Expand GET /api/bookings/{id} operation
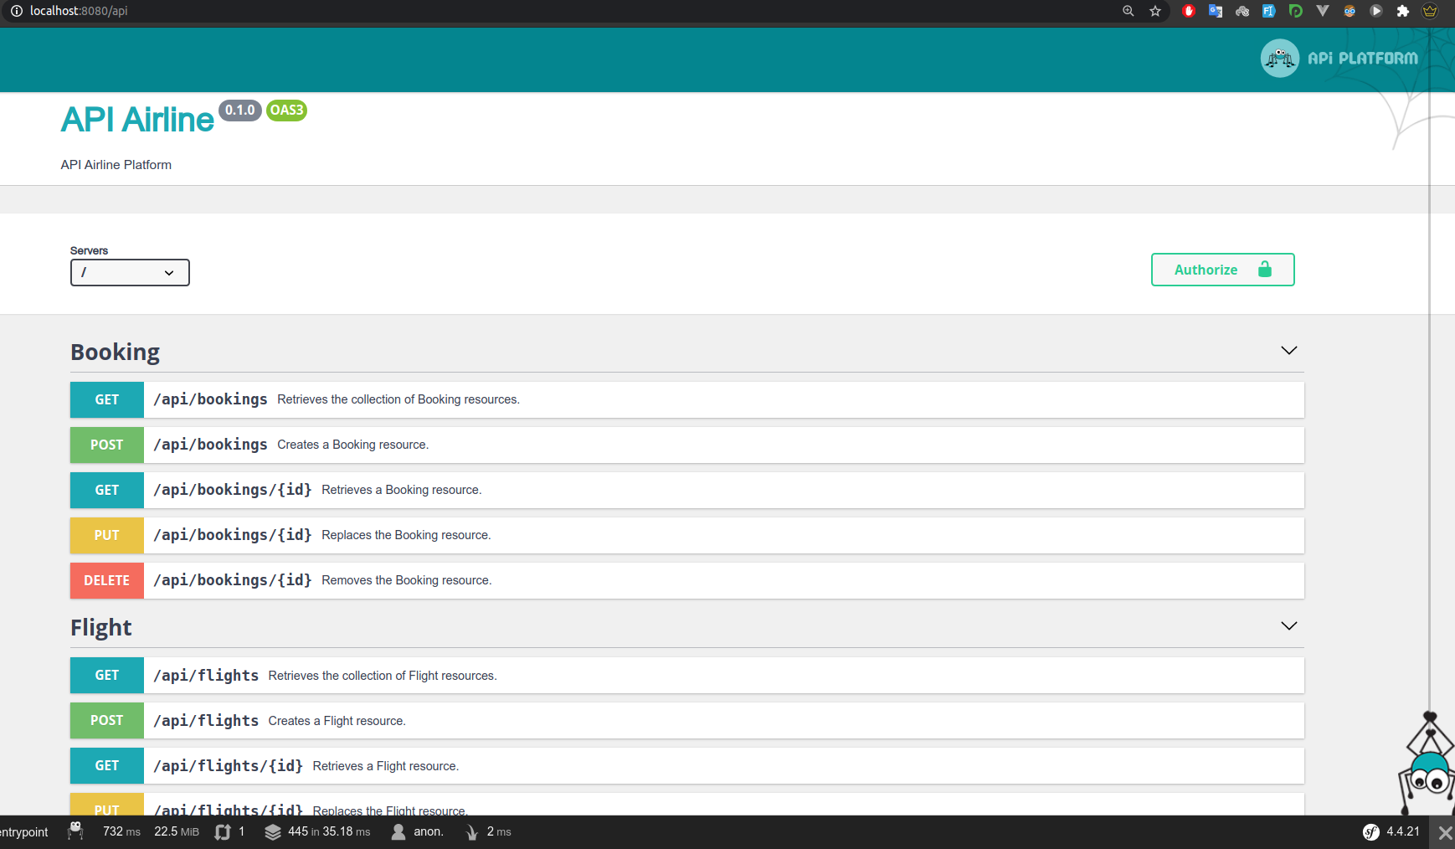This screenshot has width=1455, height=849. [x=687, y=490]
